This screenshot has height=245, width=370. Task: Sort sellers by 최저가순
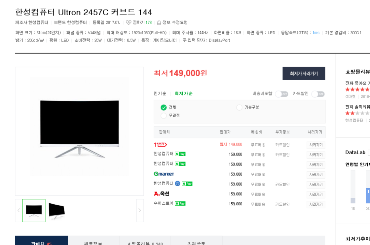tap(184, 94)
